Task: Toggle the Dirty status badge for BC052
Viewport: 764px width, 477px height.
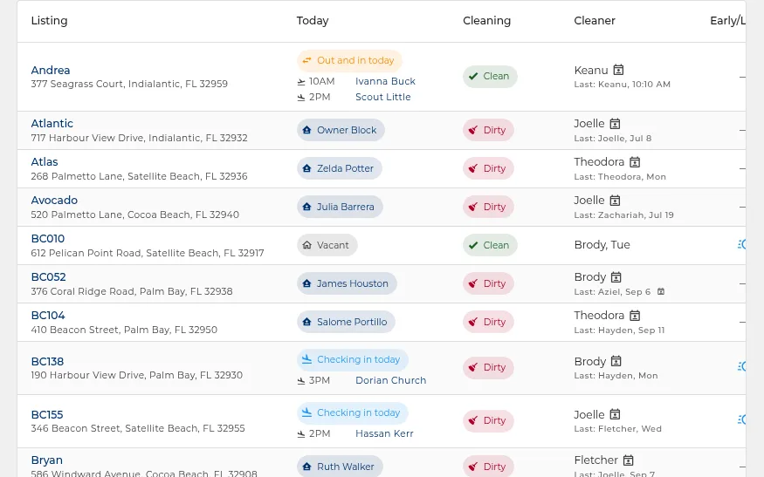Action: point(488,283)
